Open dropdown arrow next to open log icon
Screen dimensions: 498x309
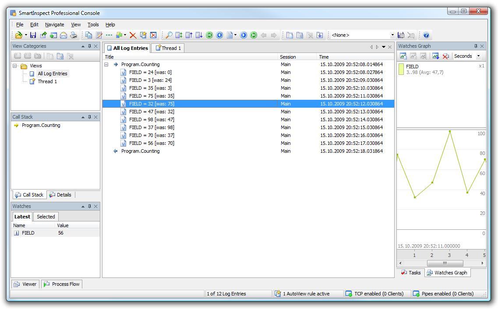(26, 35)
